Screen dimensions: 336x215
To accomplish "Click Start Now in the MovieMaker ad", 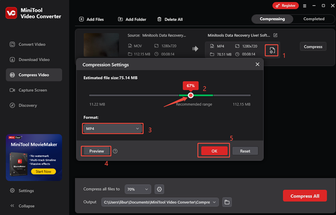I will [43, 171].
